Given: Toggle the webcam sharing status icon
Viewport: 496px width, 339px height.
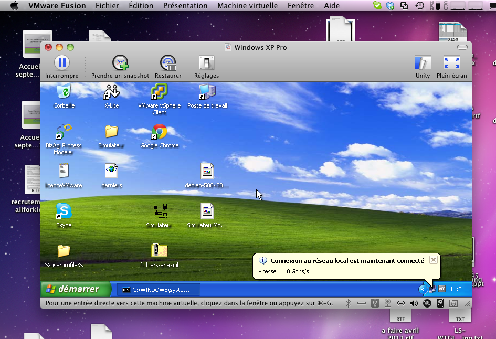Looking at the screenshot, I should coord(387,303).
